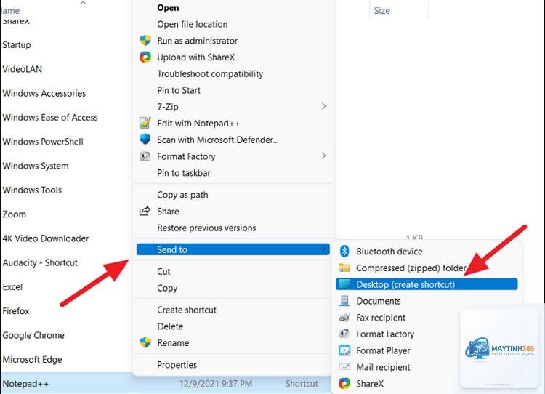Select the VideoLAN folder
545x394 pixels.
point(22,69)
